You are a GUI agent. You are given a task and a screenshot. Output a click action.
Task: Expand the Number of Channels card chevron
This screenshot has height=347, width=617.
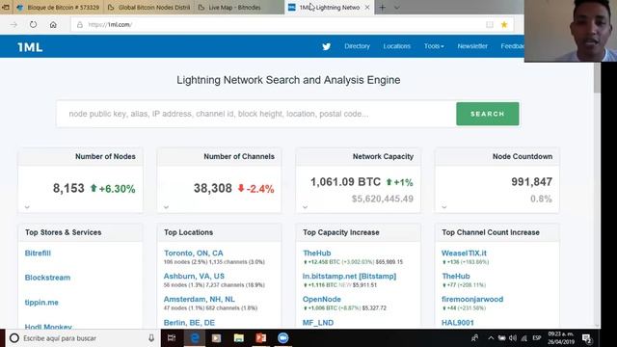tap(166, 206)
